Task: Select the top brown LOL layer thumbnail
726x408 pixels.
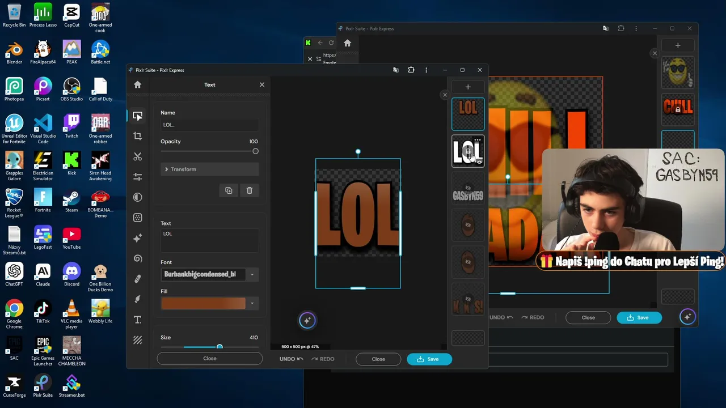Action: click(x=468, y=114)
